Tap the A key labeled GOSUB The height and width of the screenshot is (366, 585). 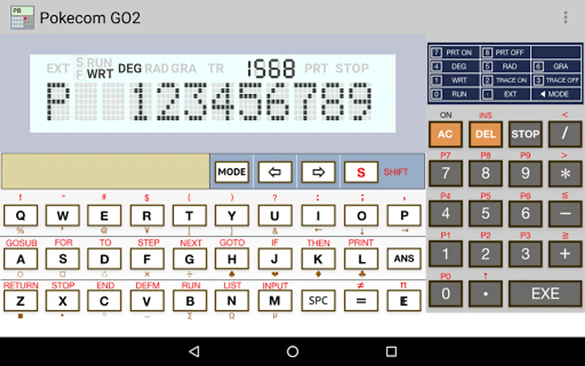tap(21, 259)
